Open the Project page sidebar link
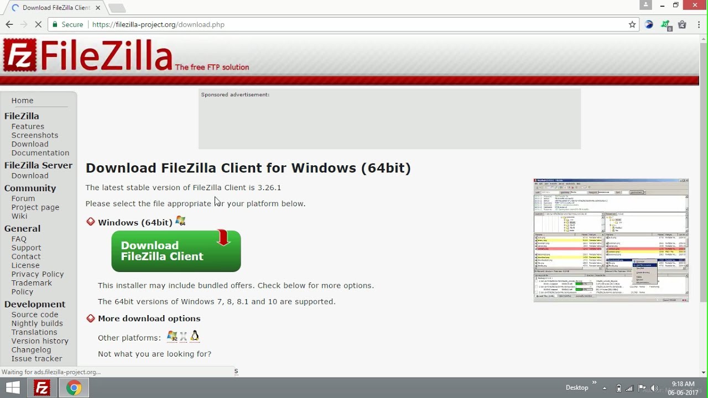 pos(35,207)
